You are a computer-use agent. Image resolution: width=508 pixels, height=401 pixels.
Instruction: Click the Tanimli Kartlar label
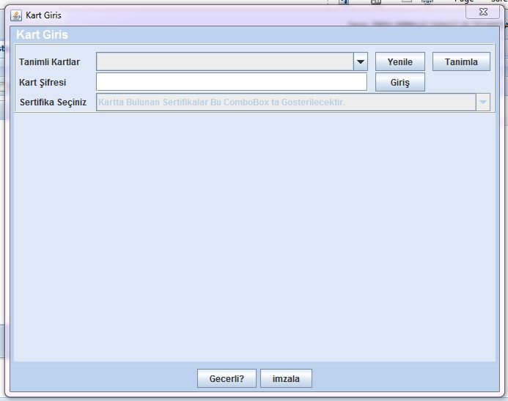[x=49, y=62]
